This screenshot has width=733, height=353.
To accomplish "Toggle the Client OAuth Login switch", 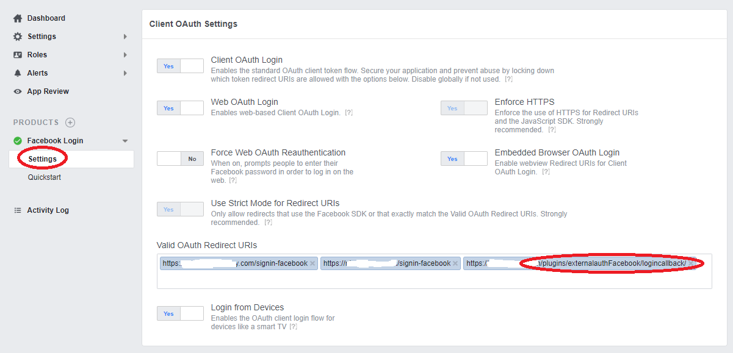I will pos(180,66).
